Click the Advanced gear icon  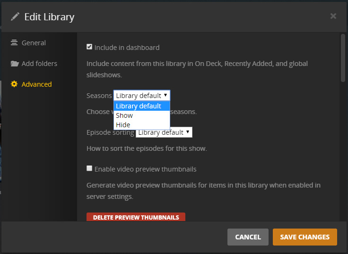(14, 84)
